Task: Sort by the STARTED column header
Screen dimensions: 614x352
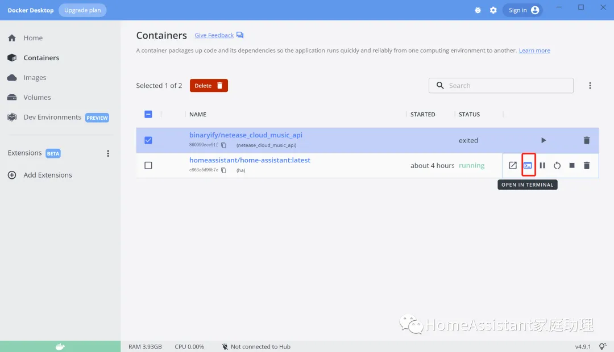Action: (x=422, y=114)
